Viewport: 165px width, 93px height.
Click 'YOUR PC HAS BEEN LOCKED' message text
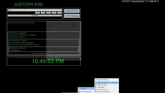tap(21, 23)
